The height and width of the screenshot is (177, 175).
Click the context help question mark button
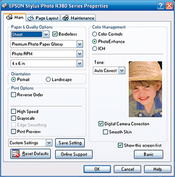coord(161,6)
